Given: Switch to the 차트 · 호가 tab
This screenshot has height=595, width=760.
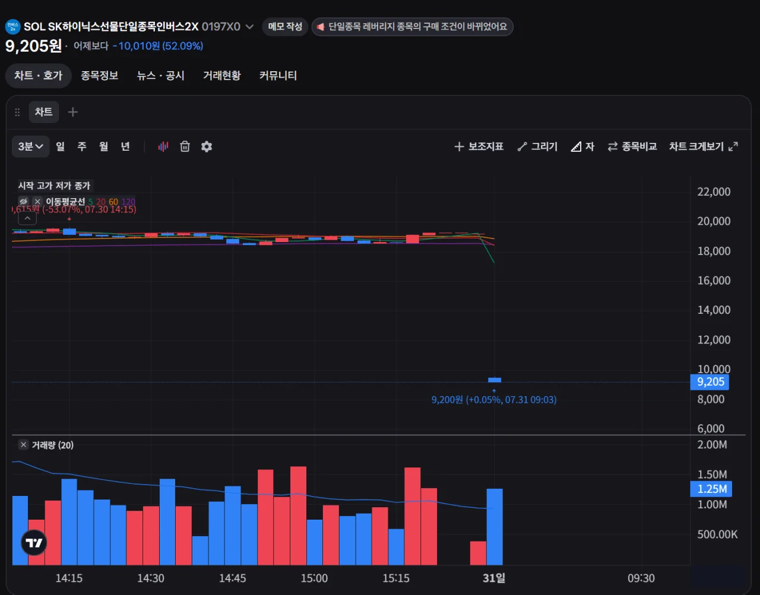Looking at the screenshot, I should click(39, 76).
